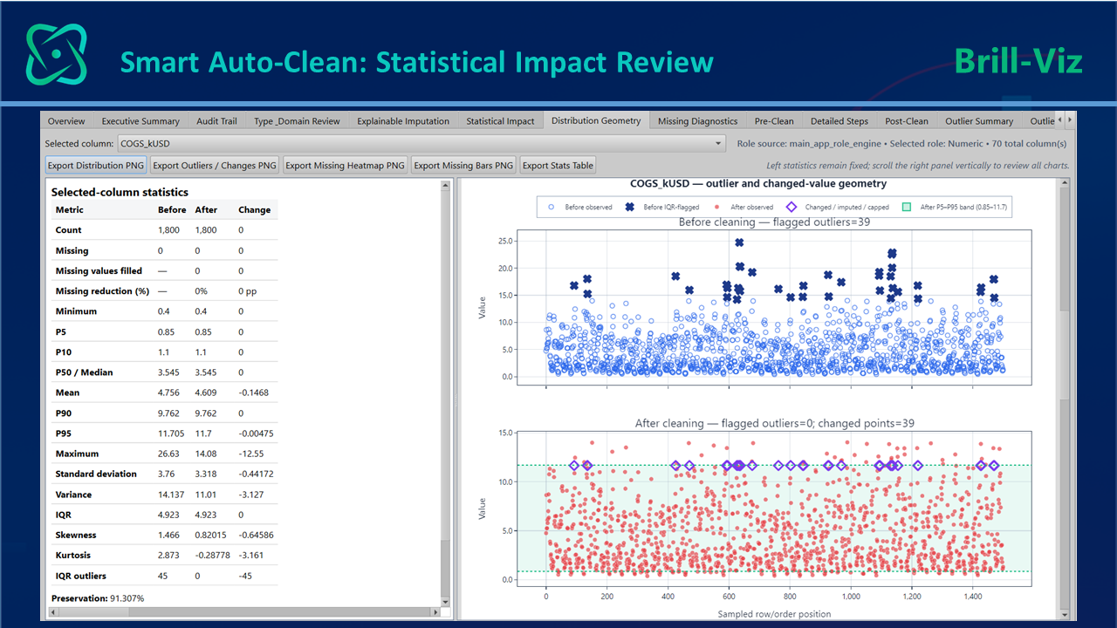Open the Selected column COGS_kUSD dropdown
Screen dimensions: 1117x628
(421, 143)
